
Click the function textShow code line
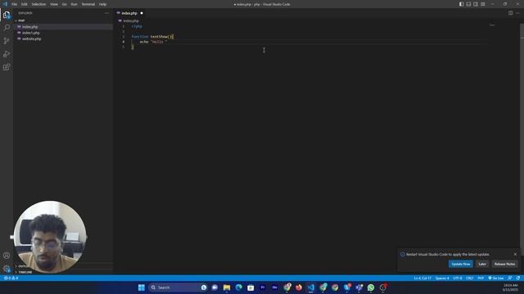coord(152,36)
